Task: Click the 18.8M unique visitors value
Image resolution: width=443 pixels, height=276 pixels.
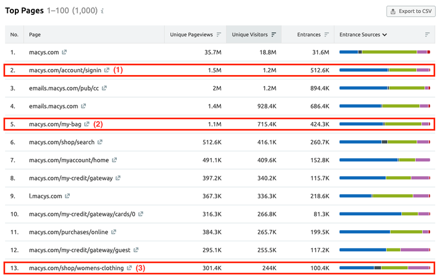Action: point(268,52)
